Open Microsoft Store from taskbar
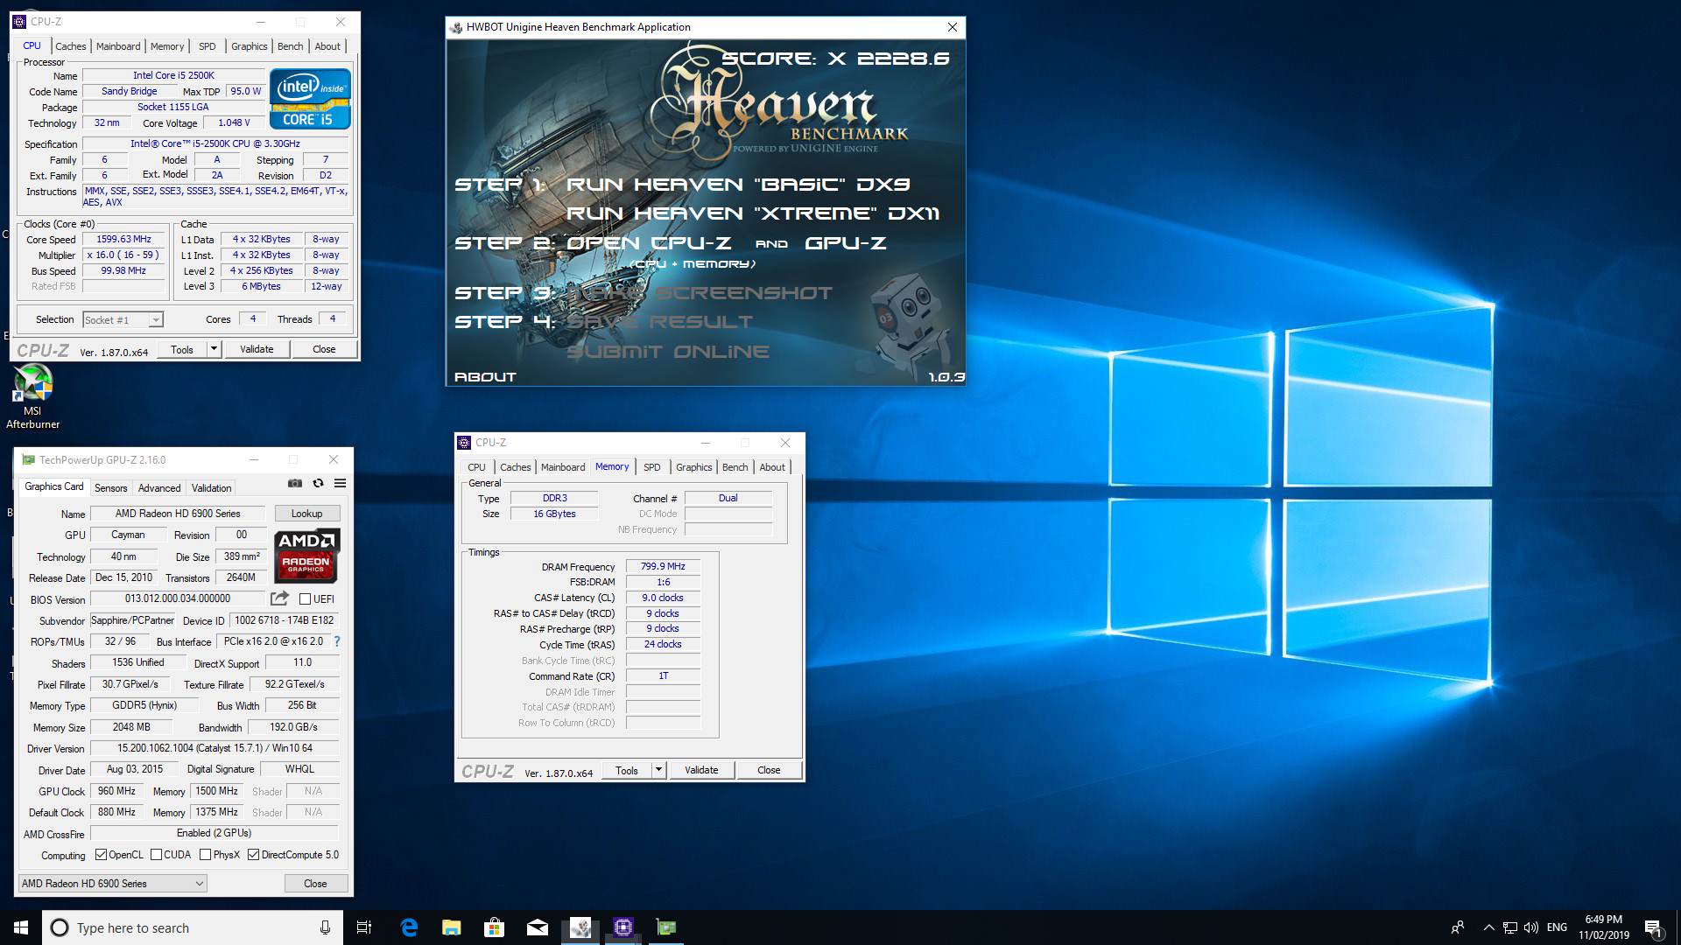Image resolution: width=1681 pixels, height=945 pixels. tap(495, 927)
